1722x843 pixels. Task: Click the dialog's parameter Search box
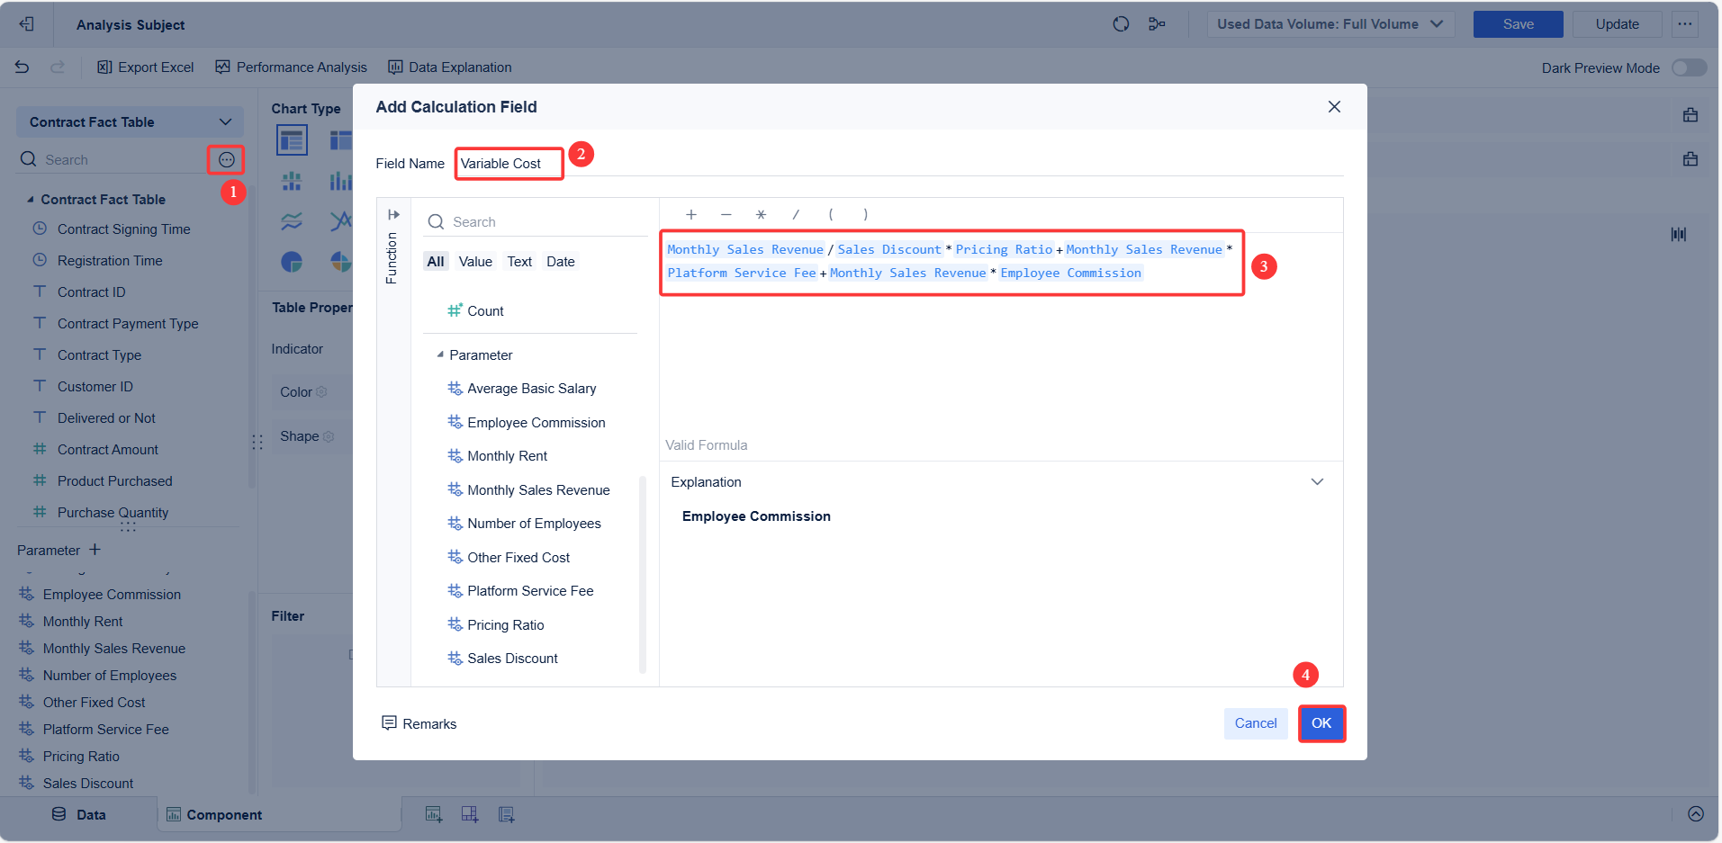pyautogui.click(x=536, y=222)
